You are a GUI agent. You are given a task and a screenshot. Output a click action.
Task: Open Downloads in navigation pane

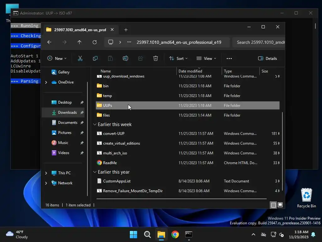67,112
